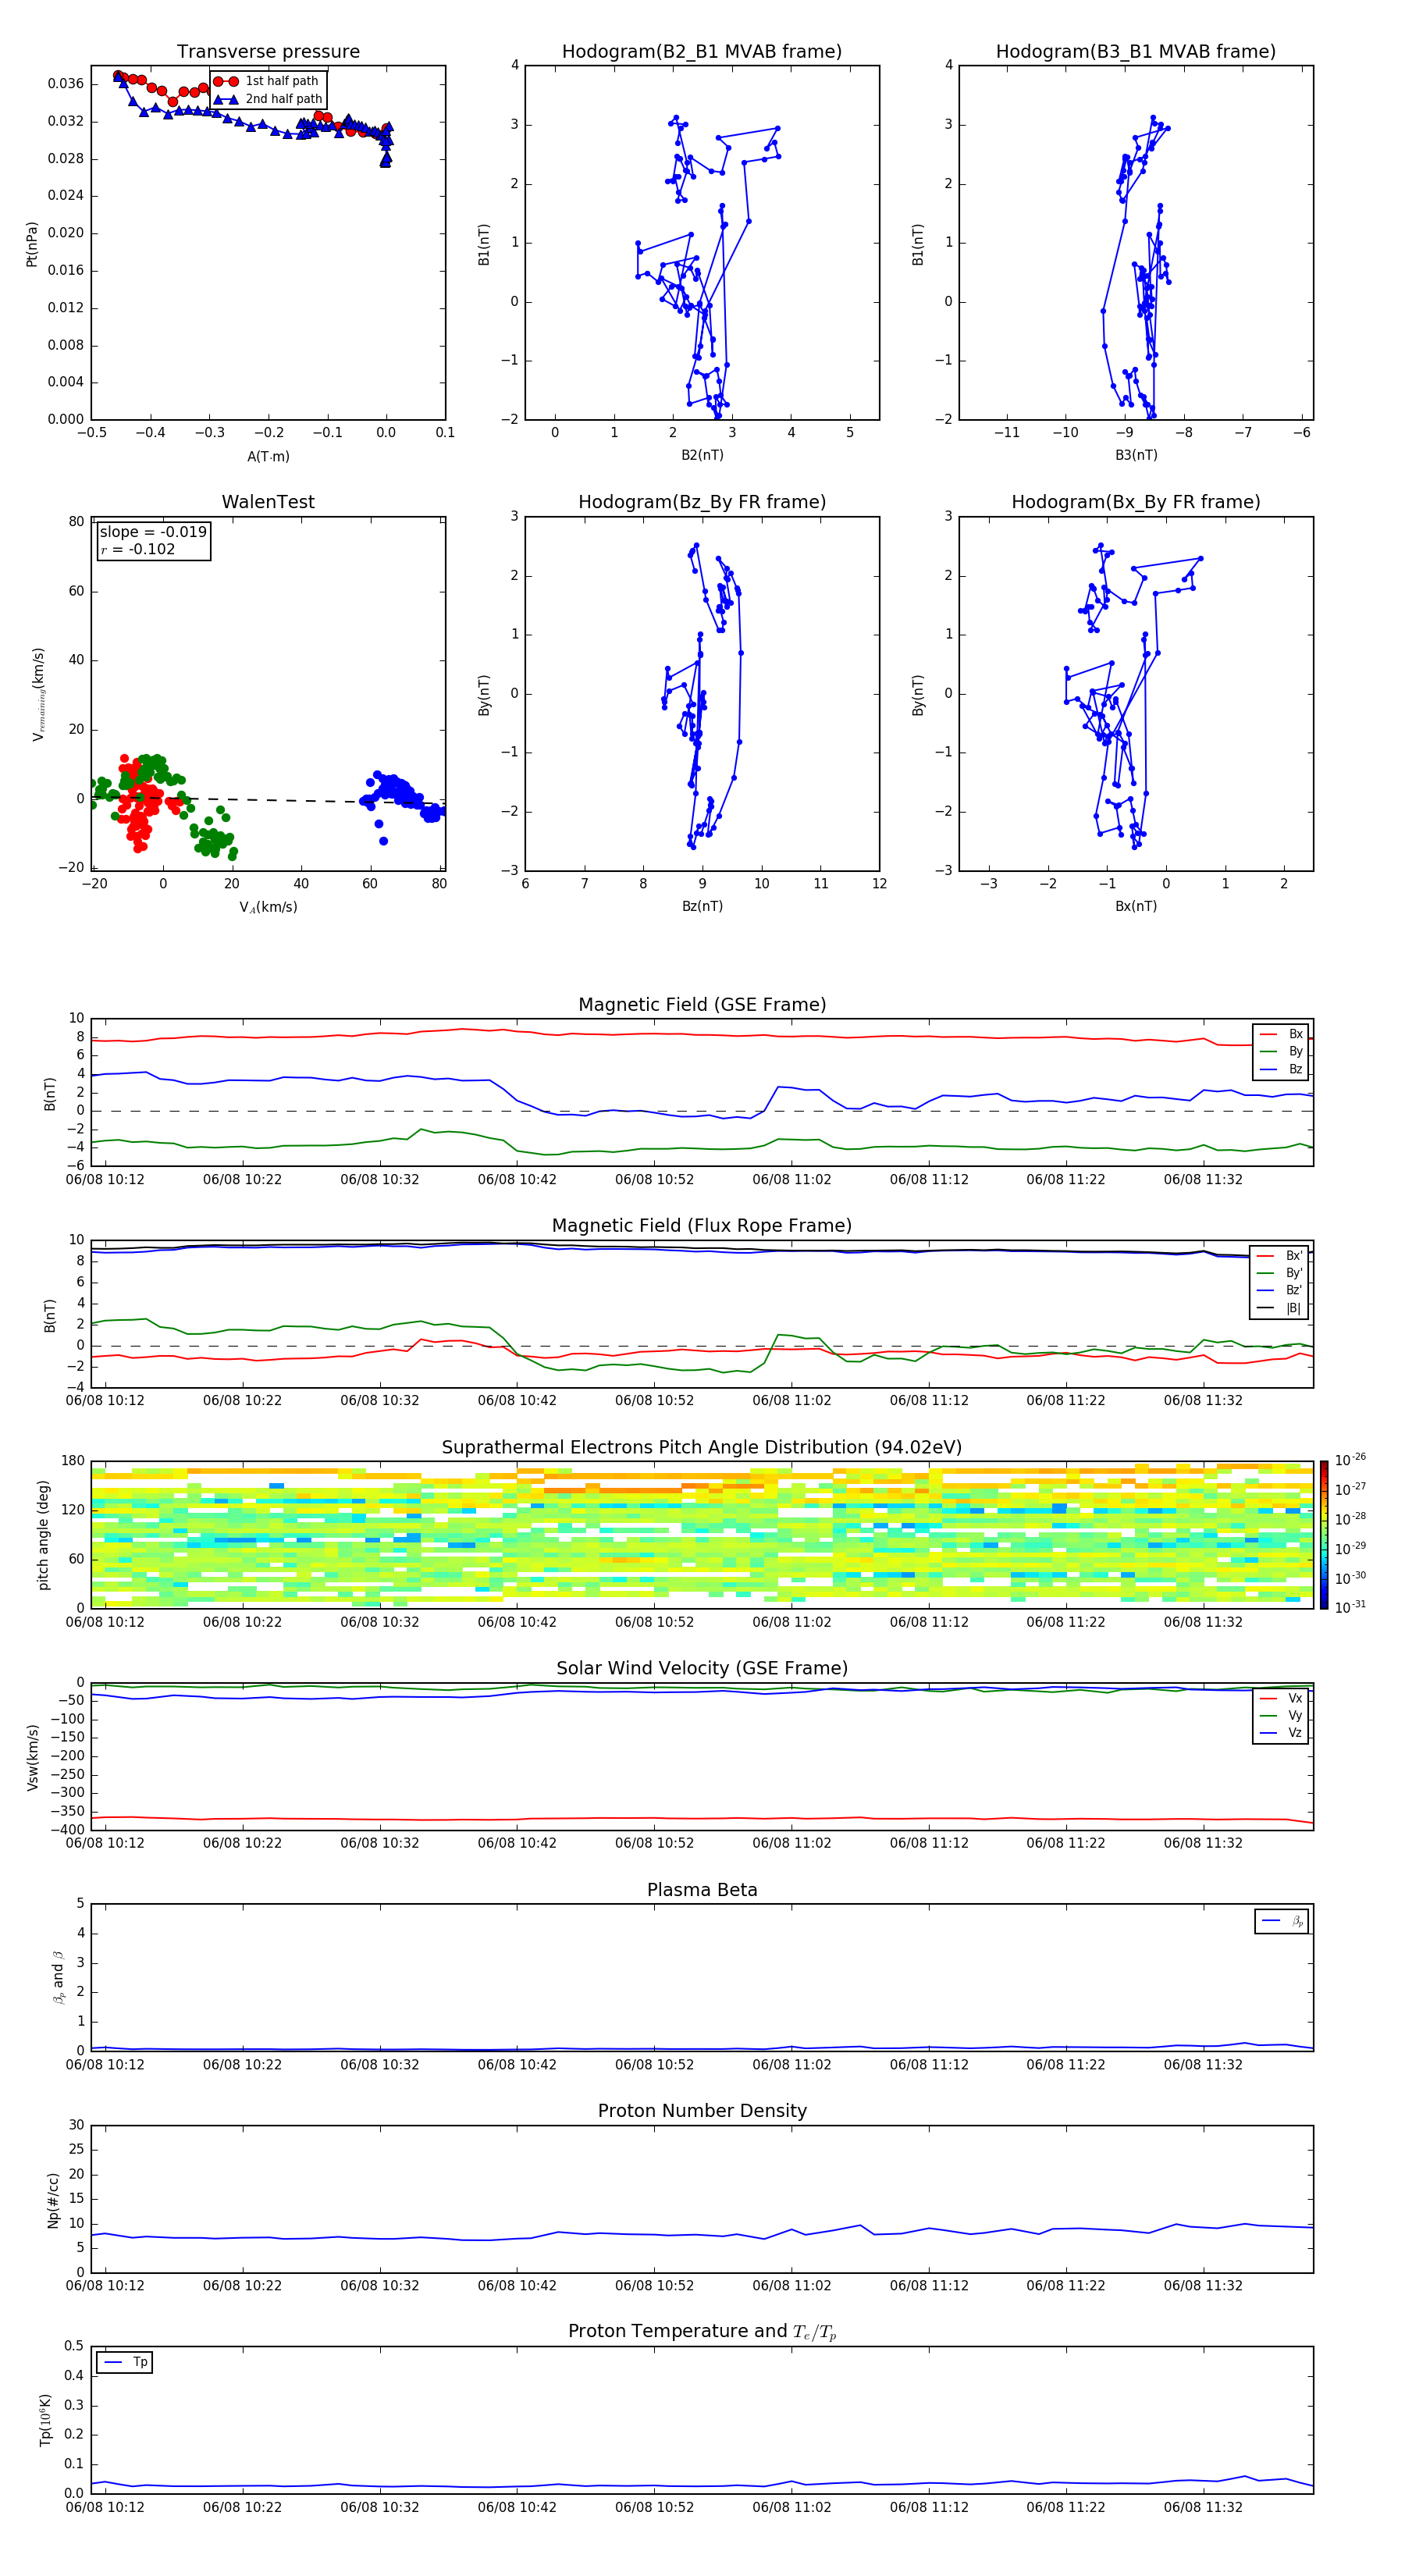Click the 'Bz(nT)' x-axis label
The width and height of the screenshot is (1405, 2576).
(x=702, y=906)
